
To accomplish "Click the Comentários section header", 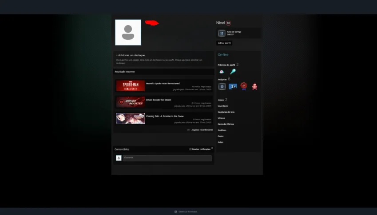I will coord(122,149).
